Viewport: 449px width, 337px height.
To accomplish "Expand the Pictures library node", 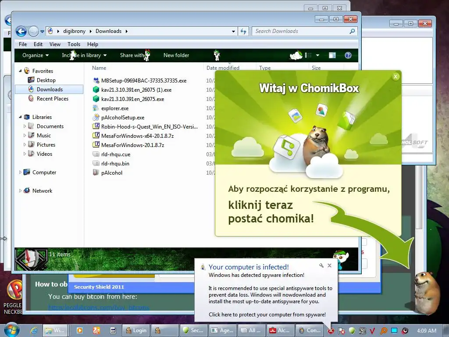I will click(25, 144).
